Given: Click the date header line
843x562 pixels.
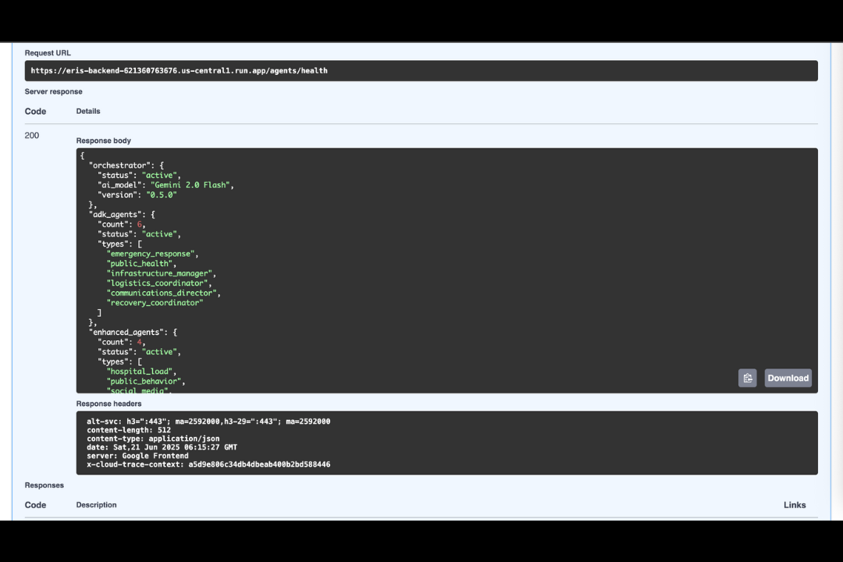Looking at the screenshot, I should (162, 447).
